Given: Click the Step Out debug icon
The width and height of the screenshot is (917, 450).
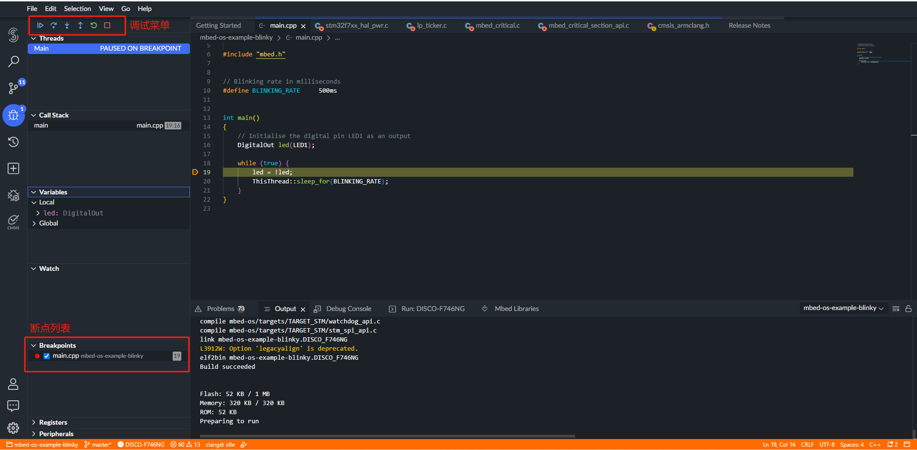Looking at the screenshot, I should coord(80,25).
